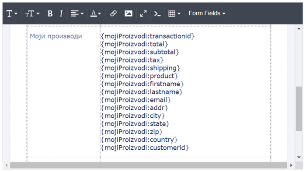Image resolution: width=306 pixels, height=172 pixels.
Task: Click the {mojiProizvodi:transactionid} placeholder
Action: pyautogui.click(x=148, y=36)
